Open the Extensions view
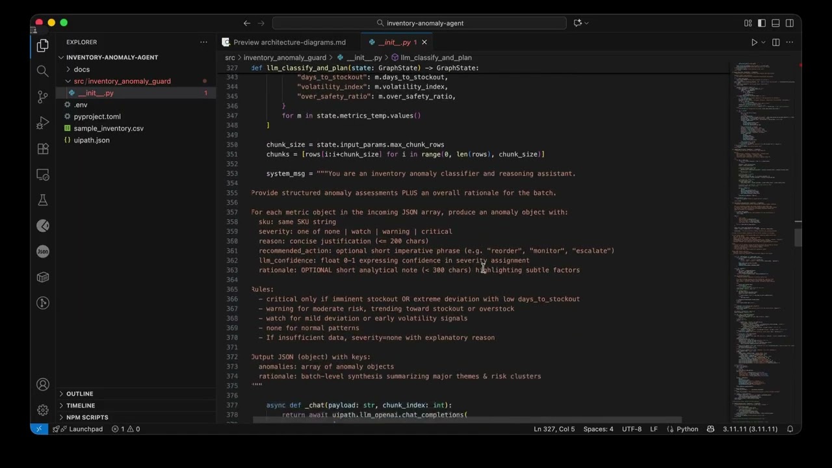The height and width of the screenshot is (468, 832). tap(43, 149)
